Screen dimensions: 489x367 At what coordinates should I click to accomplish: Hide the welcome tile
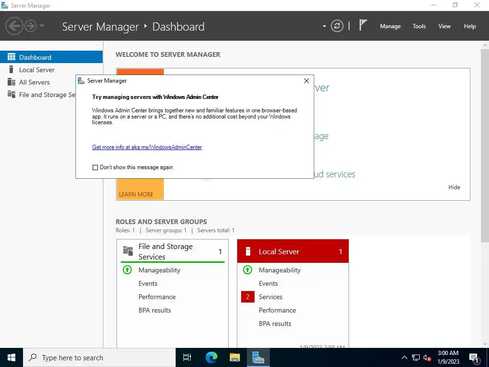tap(454, 187)
